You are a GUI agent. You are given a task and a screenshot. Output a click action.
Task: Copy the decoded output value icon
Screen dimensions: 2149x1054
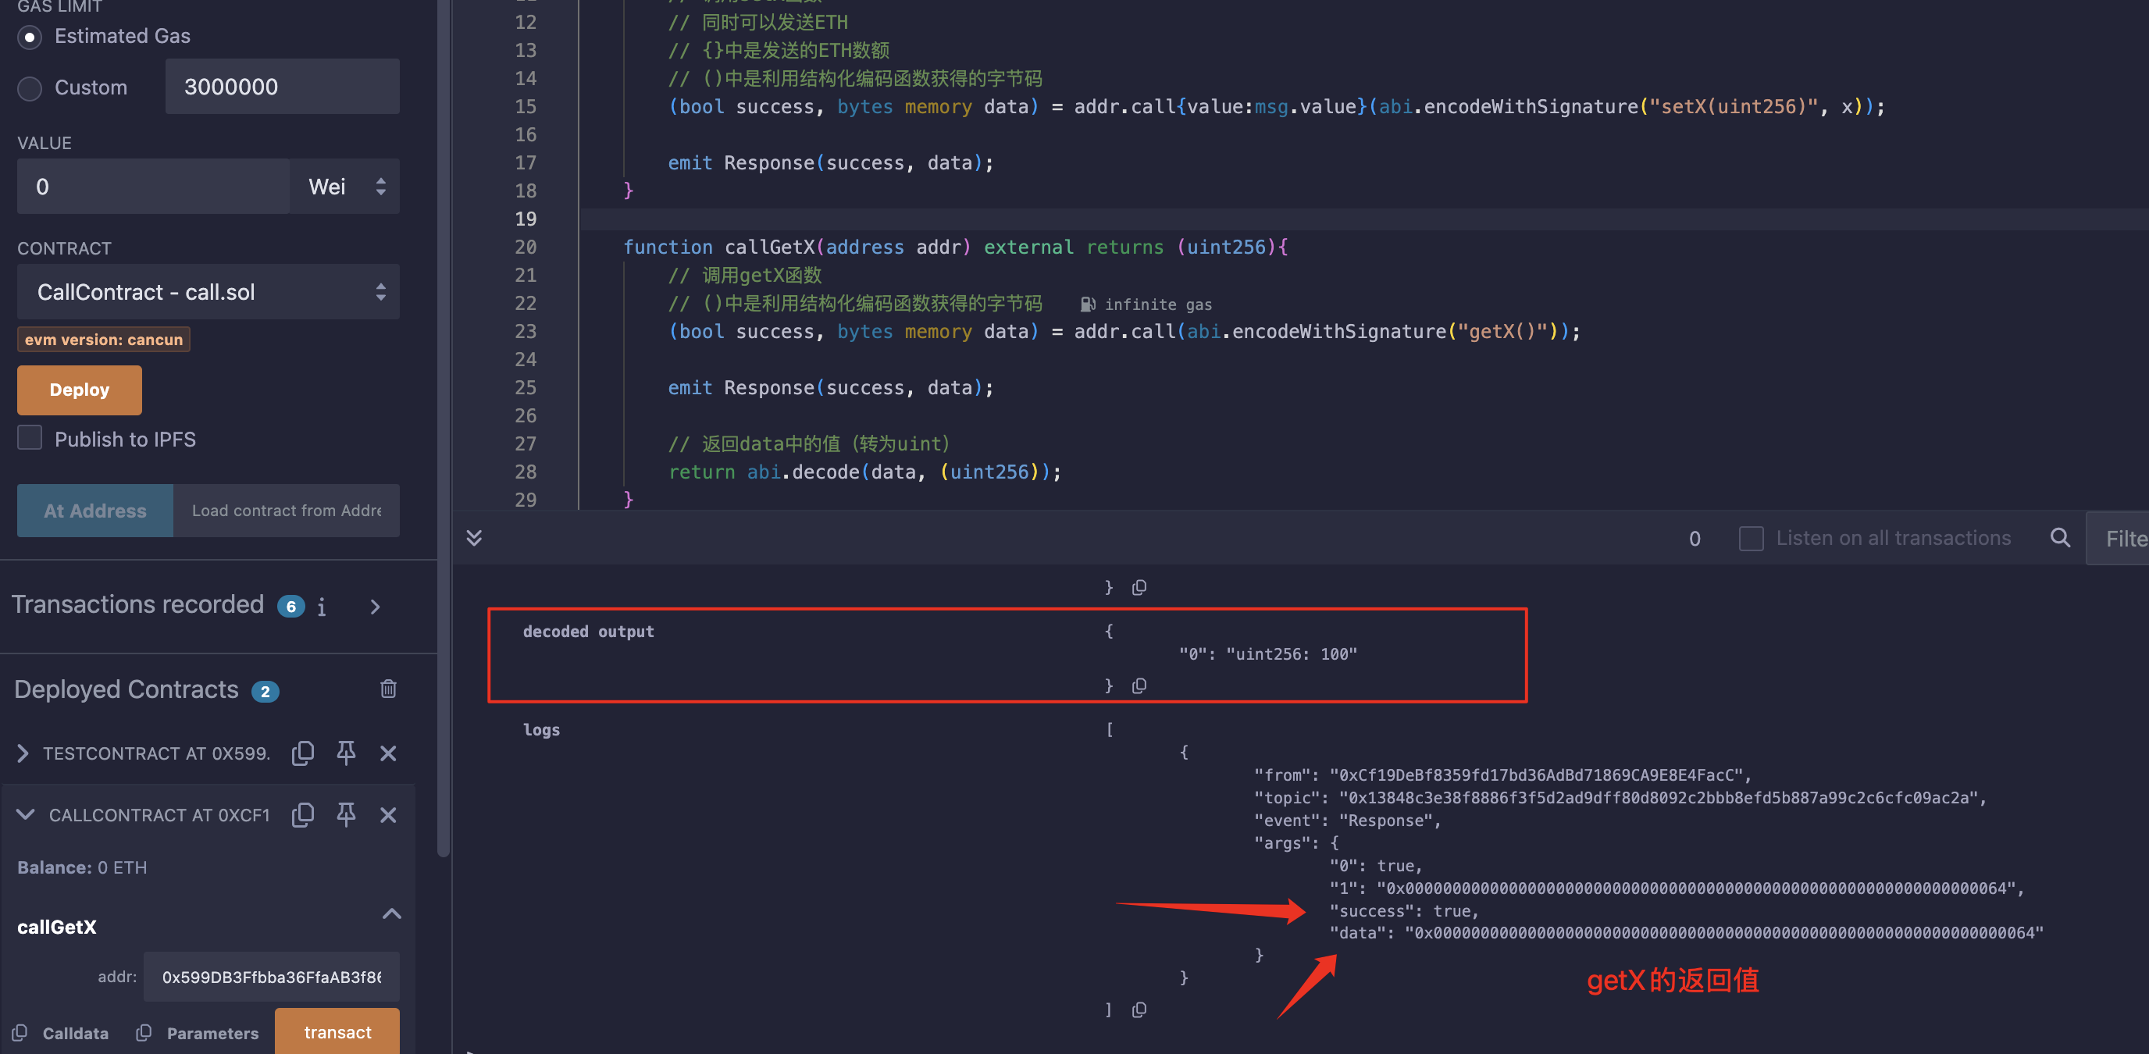[x=1139, y=685]
